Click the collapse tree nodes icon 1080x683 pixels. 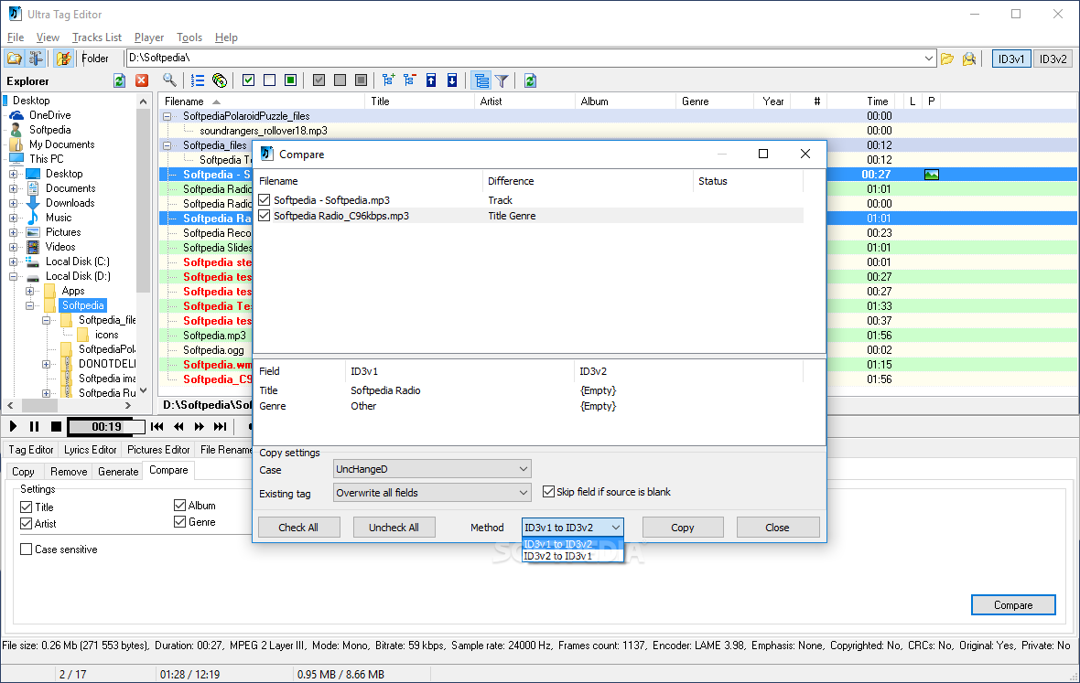coord(410,80)
